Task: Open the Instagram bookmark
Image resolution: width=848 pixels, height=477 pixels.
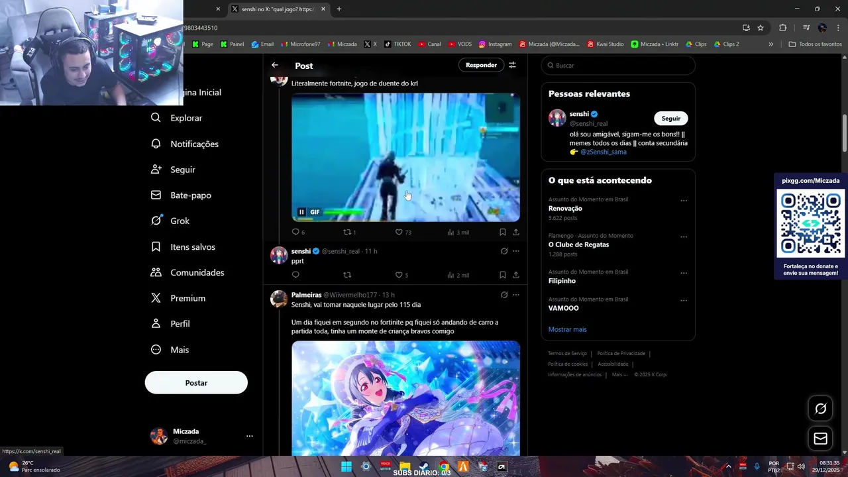Action: (x=495, y=44)
